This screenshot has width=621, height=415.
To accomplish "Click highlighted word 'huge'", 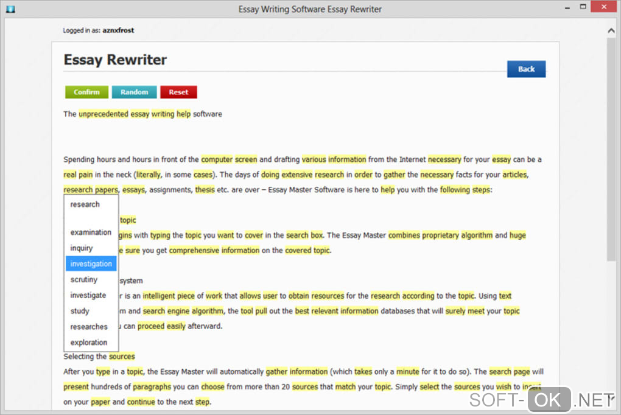I will pos(517,235).
